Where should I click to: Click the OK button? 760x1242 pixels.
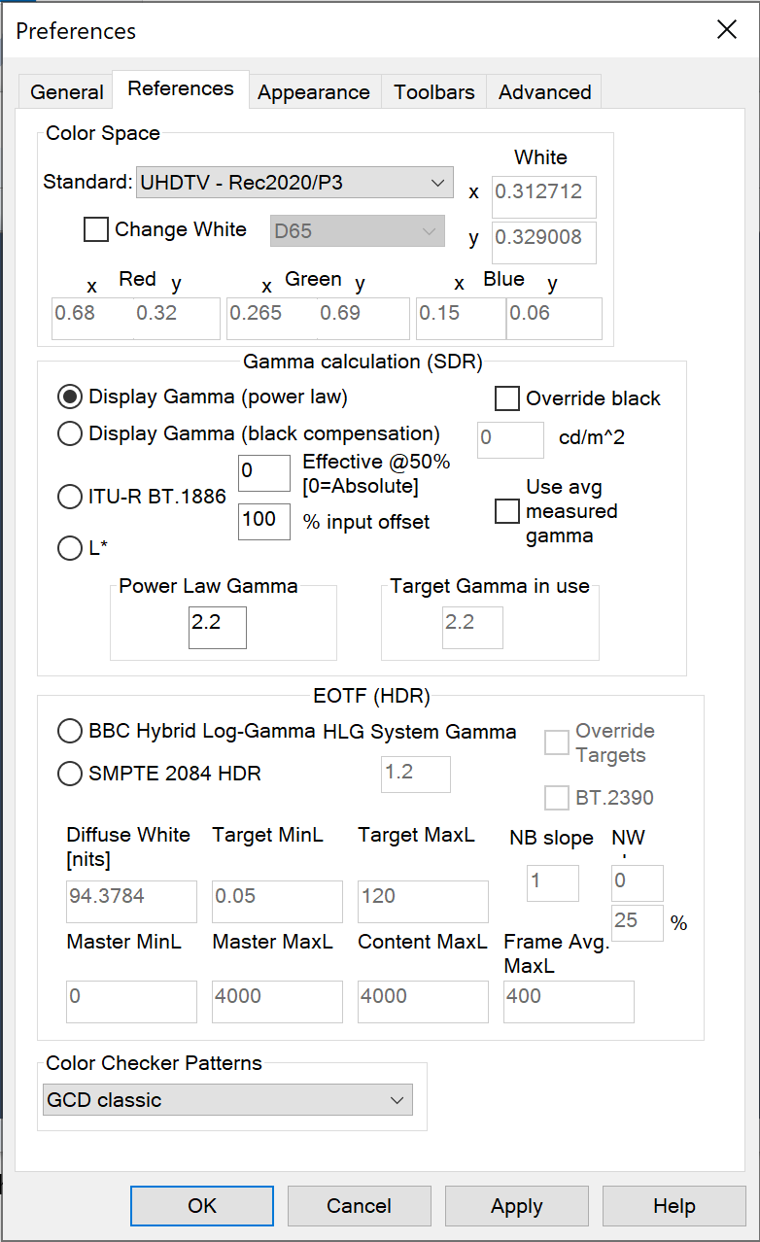[x=201, y=1205]
